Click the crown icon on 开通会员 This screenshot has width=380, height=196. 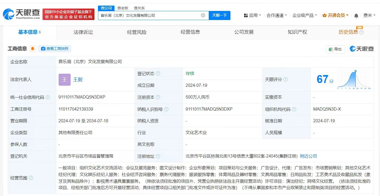[x=325, y=15]
